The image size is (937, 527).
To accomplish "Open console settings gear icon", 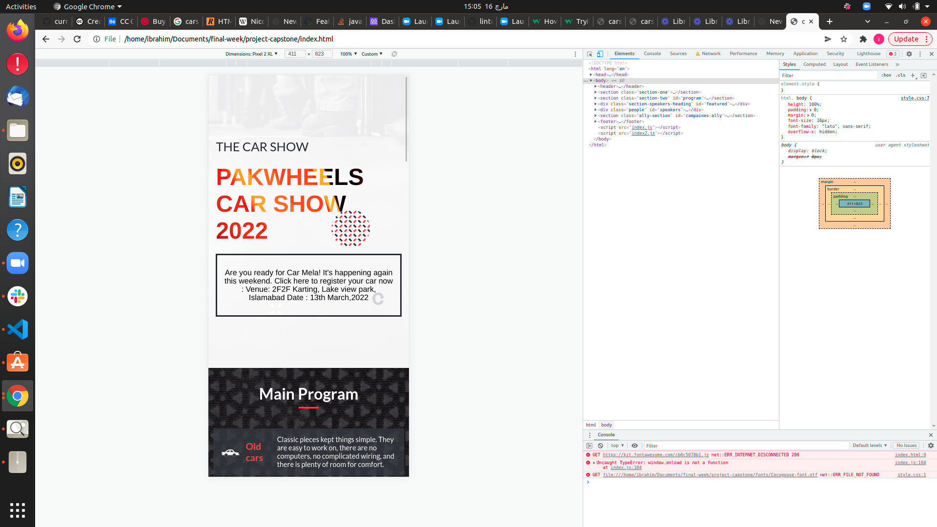I will 931,446.
